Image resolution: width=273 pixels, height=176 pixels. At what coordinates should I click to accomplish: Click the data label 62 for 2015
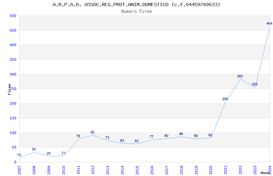coord(137,141)
